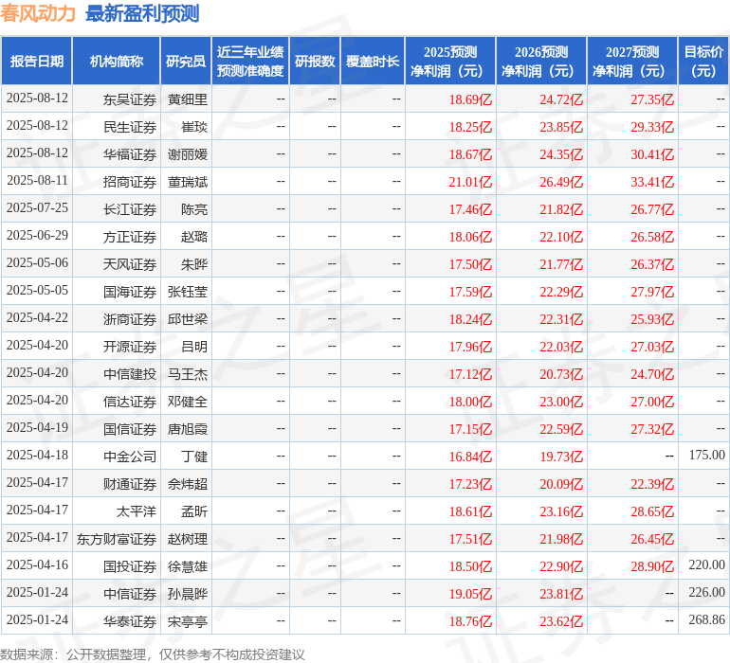This screenshot has width=730, height=663.
Task: Click analyst name 谢丽媛
Action: click(x=188, y=154)
